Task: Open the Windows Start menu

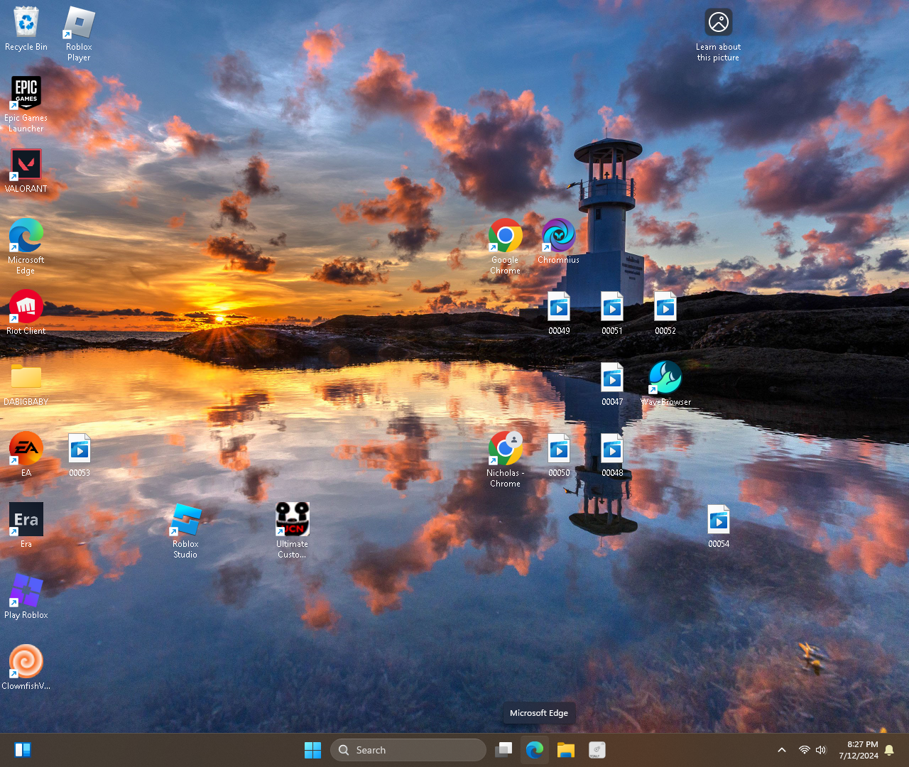Action: (x=312, y=750)
